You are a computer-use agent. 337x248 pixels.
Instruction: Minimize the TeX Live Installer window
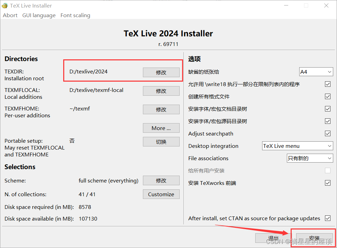(286, 5)
